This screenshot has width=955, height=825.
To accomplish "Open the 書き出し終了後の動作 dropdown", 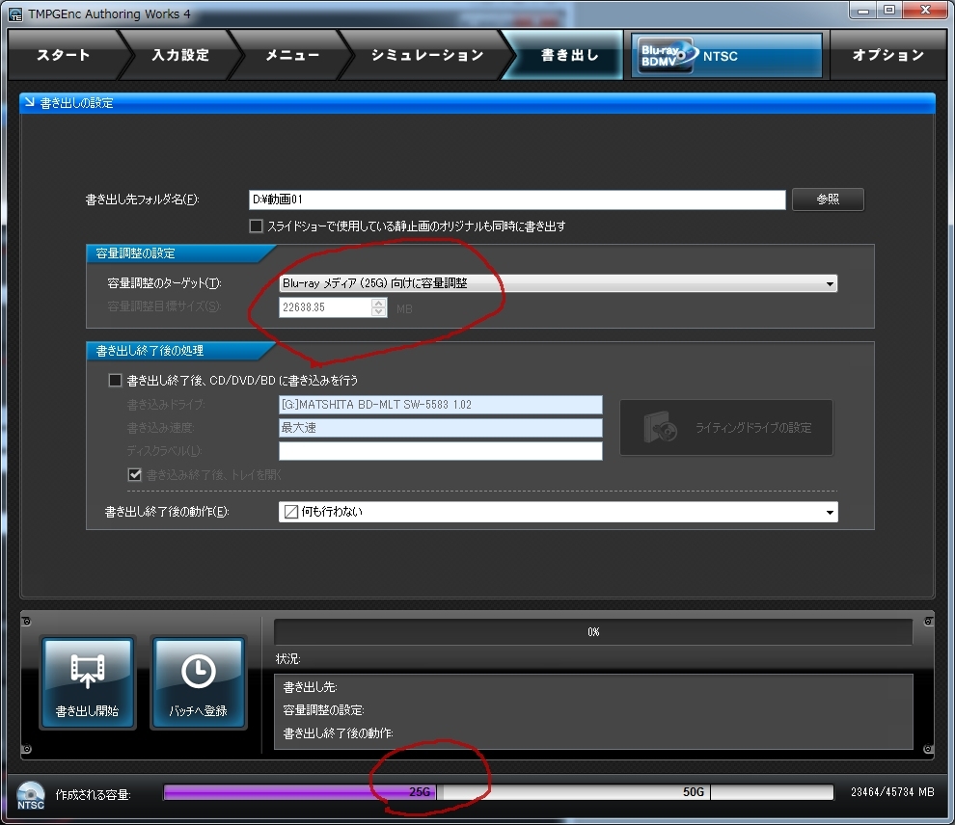I will [x=558, y=512].
